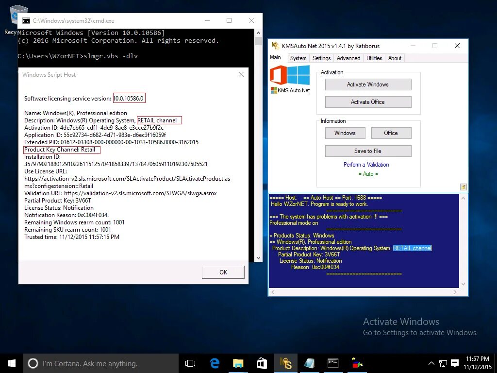Open Task View from taskbar
This screenshot has width=497, height=373.
pyautogui.click(x=190, y=363)
